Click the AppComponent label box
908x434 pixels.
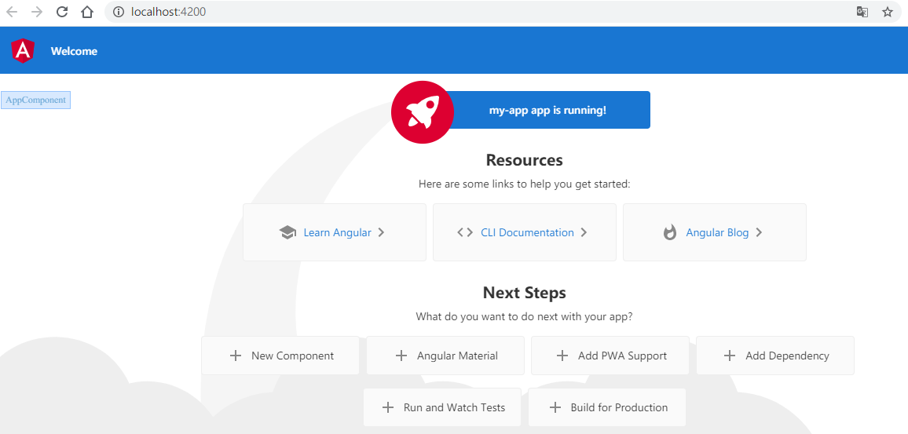[36, 100]
